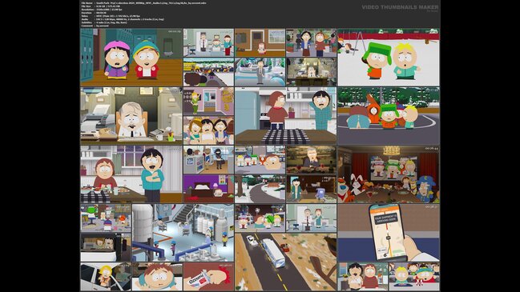Click the masked figure in black thumbnail
The width and height of the screenshot is (520, 292).
click(x=208, y=160)
